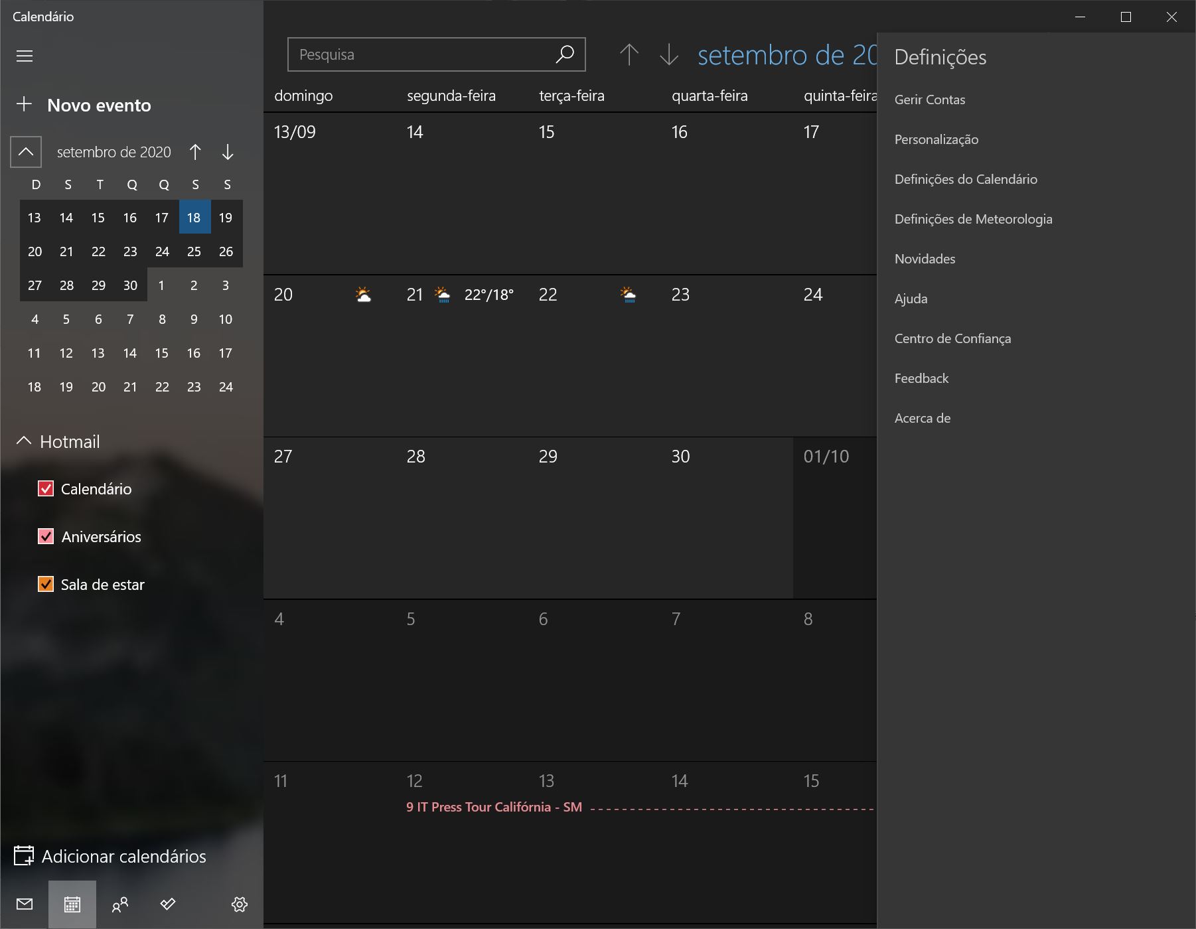Viewport: 1196px width, 929px height.
Task: Click 13/09 cell in month grid
Action: pos(329,193)
